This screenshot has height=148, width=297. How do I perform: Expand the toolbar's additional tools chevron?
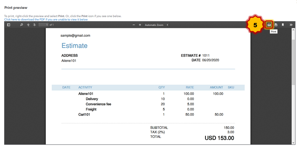click(291, 25)
